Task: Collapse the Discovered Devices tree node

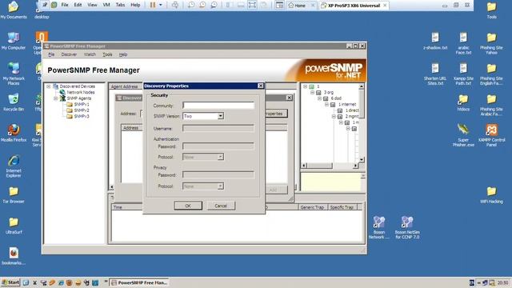Action: (x=48, y=86)
